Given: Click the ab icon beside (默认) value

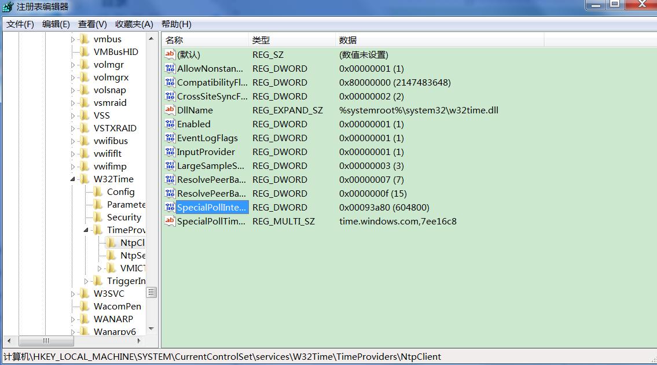Looking at the screenshot, I should click(x=170, y=54).
